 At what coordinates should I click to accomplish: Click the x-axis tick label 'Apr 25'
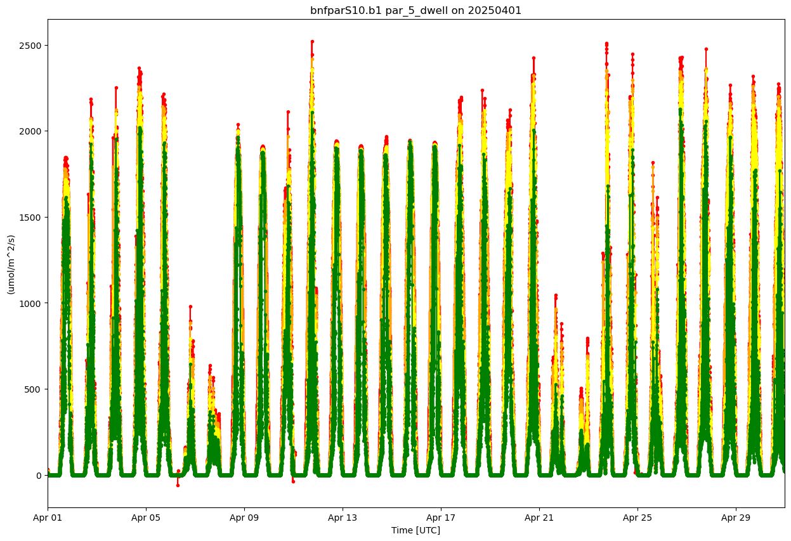click(638, 517)
